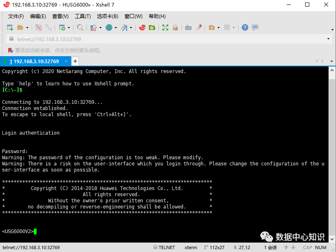Click the Open session folder icon

(x=20, y=27)
